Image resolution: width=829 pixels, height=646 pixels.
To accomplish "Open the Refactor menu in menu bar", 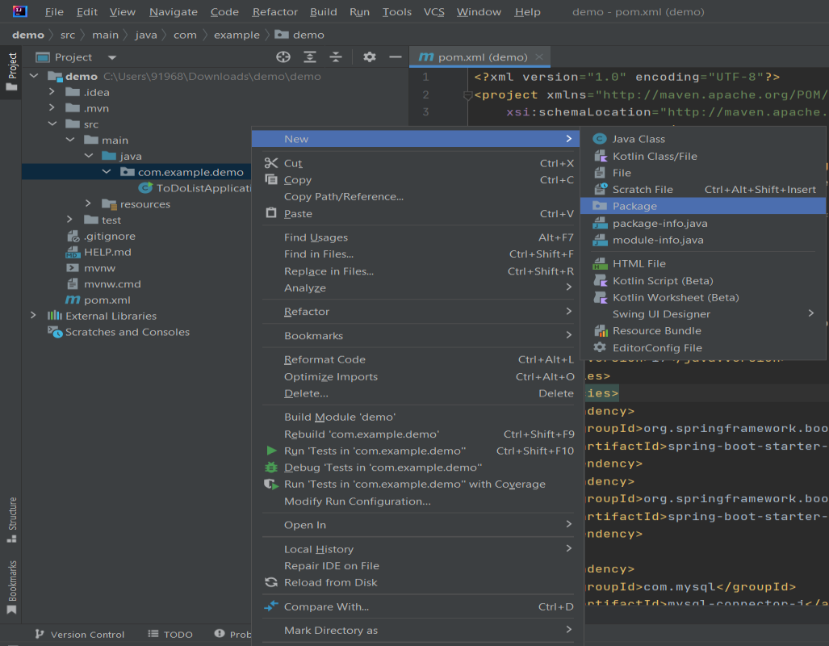I will coord(275,11).
